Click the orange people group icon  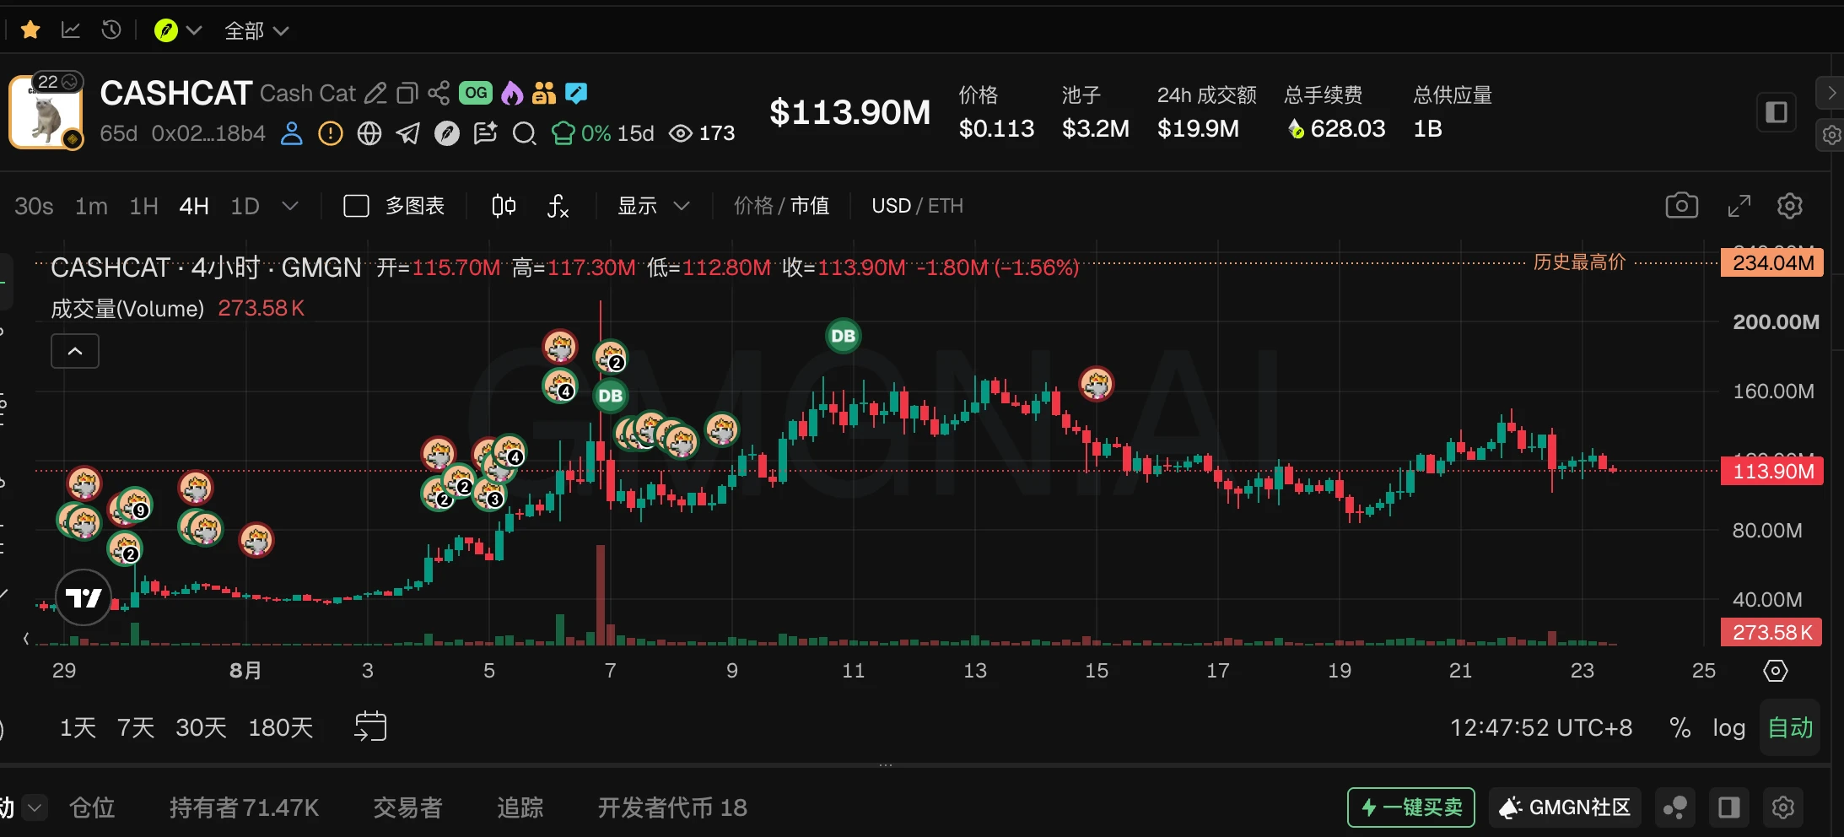[x=544, y=93]
